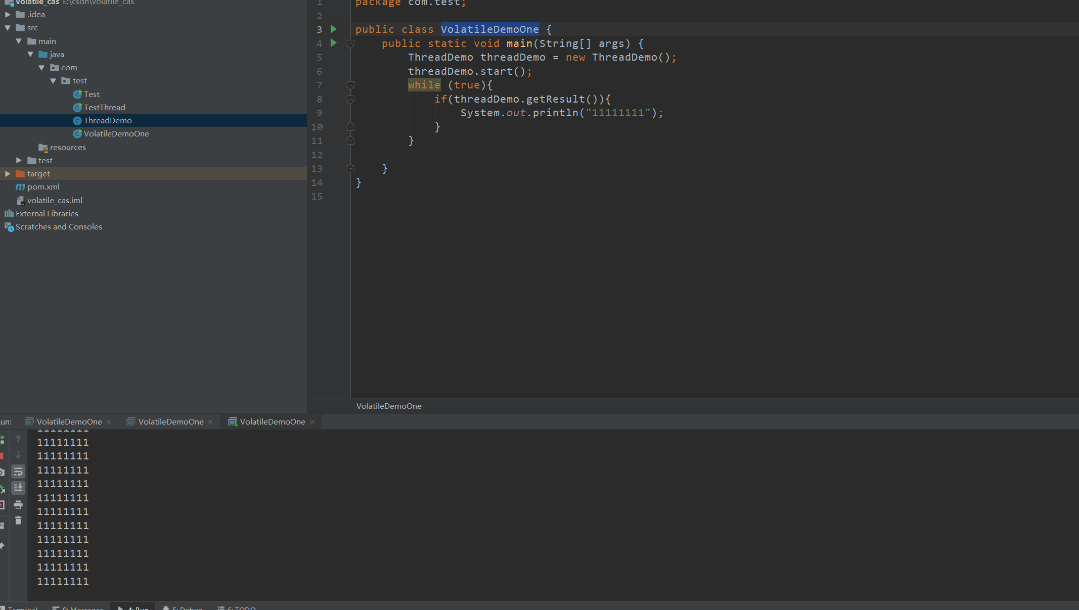Image resolution: width=1079 pixels, height=610 pixels.
Task: Click the up arrow in Run console toolbar
Action: 18,439
